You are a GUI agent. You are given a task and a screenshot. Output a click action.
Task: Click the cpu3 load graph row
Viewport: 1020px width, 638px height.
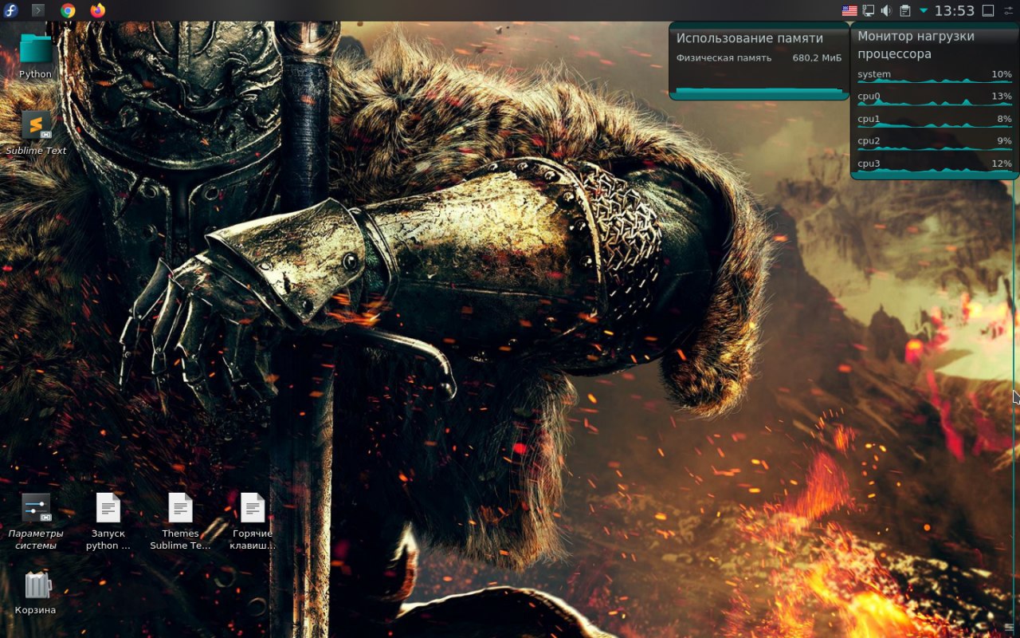point(935,165)
